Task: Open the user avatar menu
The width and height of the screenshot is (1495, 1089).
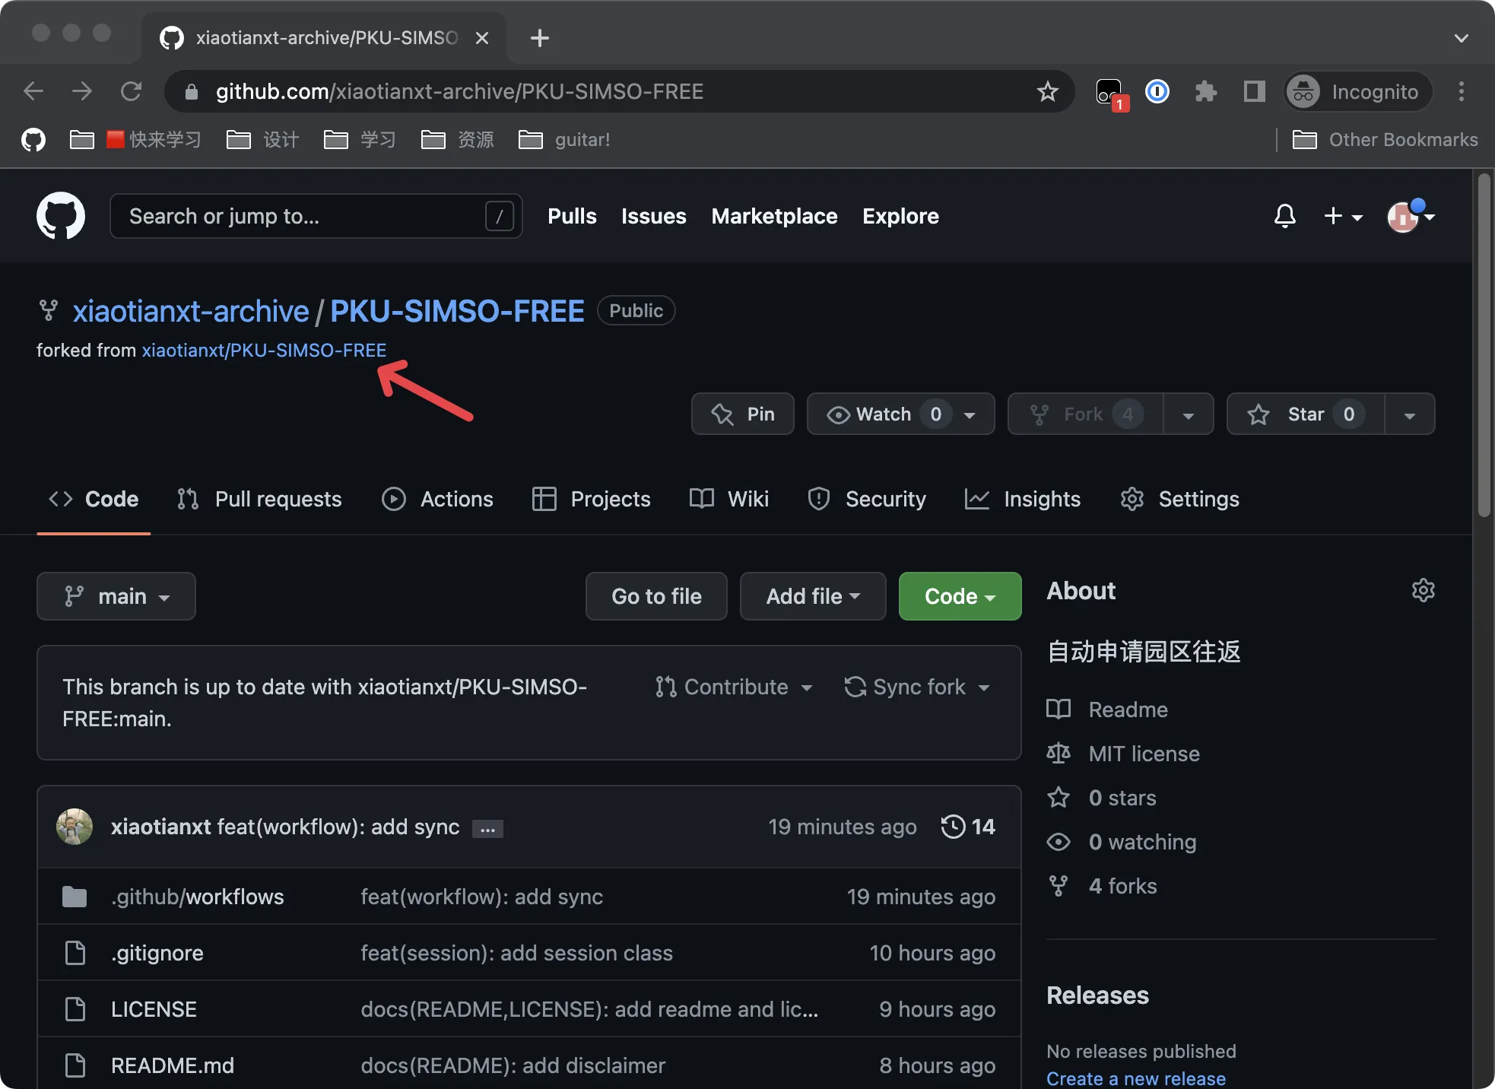Action: (1411, 216)
